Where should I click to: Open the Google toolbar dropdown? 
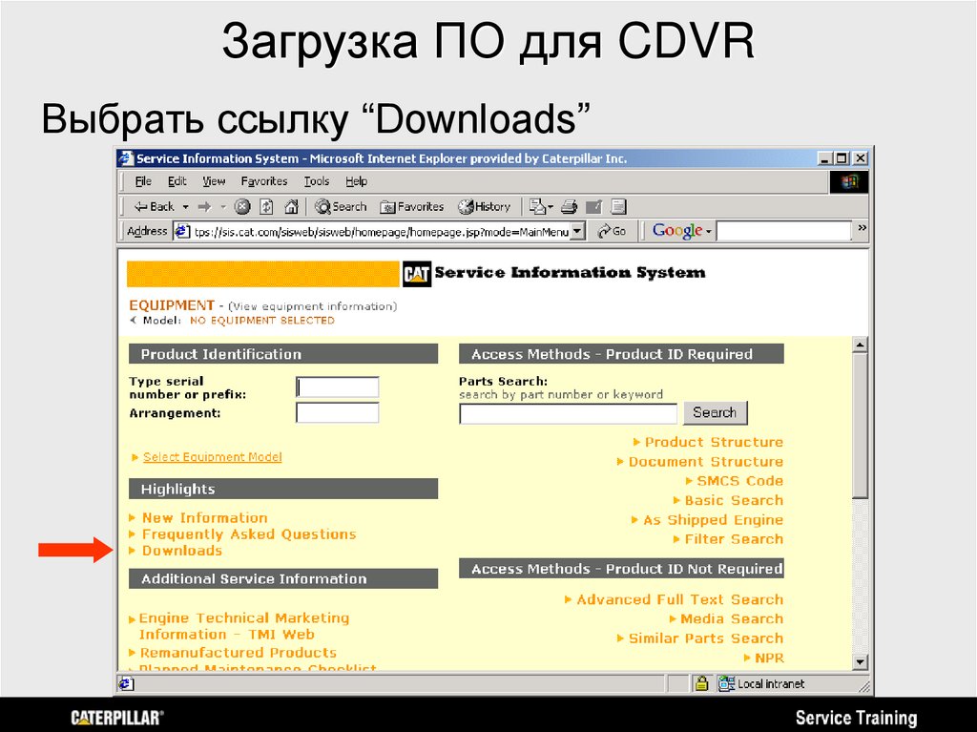coord(706,230)
